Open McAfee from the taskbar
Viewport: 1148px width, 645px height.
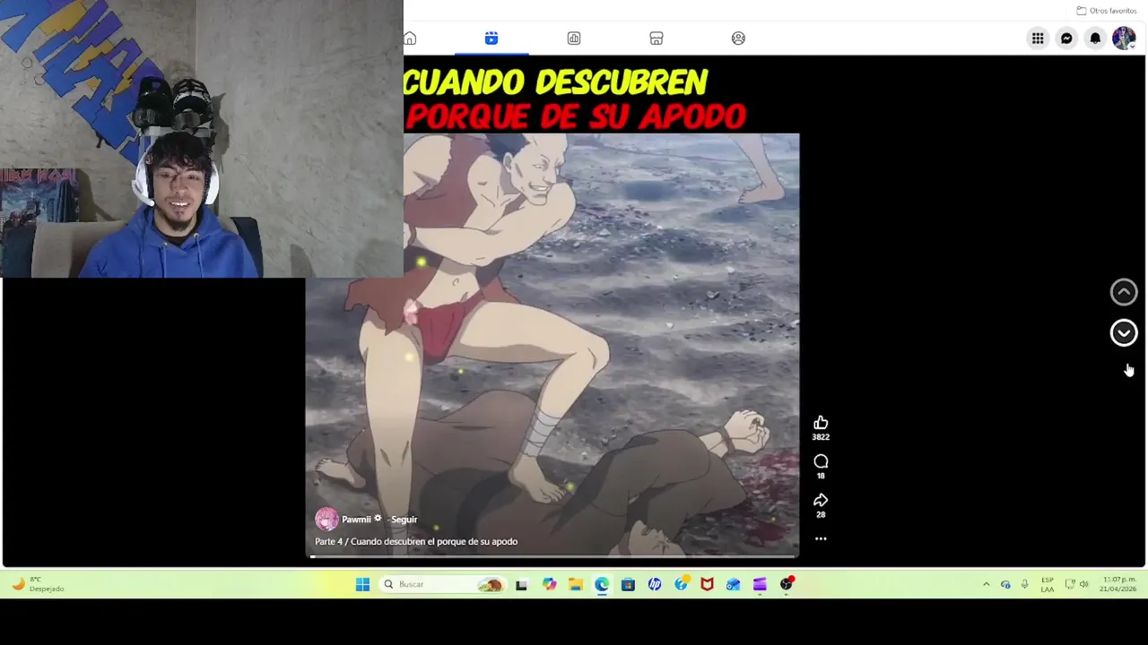(x=707, y=584)
